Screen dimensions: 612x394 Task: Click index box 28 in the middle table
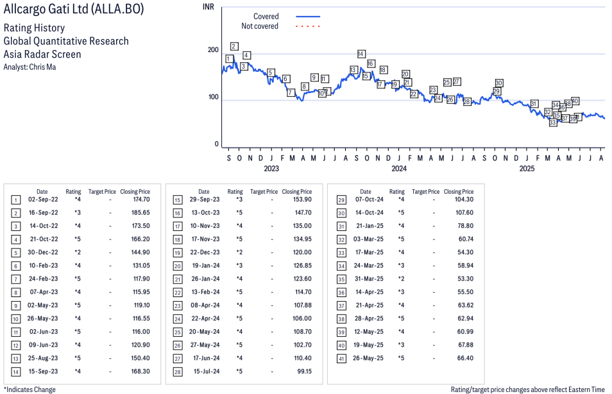(178, 372)
